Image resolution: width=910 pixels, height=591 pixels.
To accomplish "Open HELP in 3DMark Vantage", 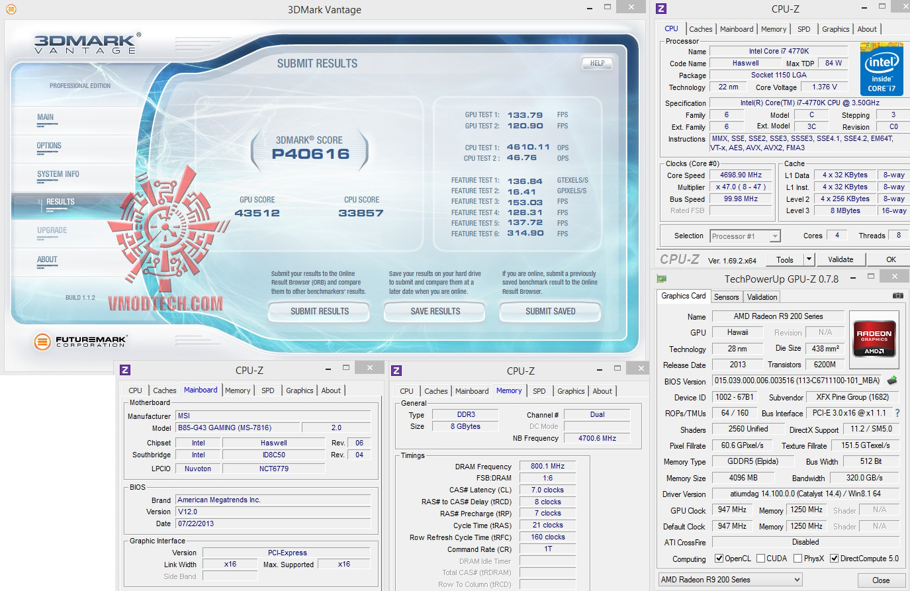I will click(x=597, y=64).
